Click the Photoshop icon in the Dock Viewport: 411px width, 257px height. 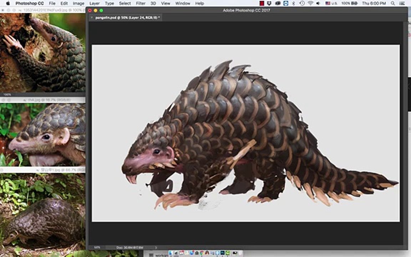[x=223, y=253]
